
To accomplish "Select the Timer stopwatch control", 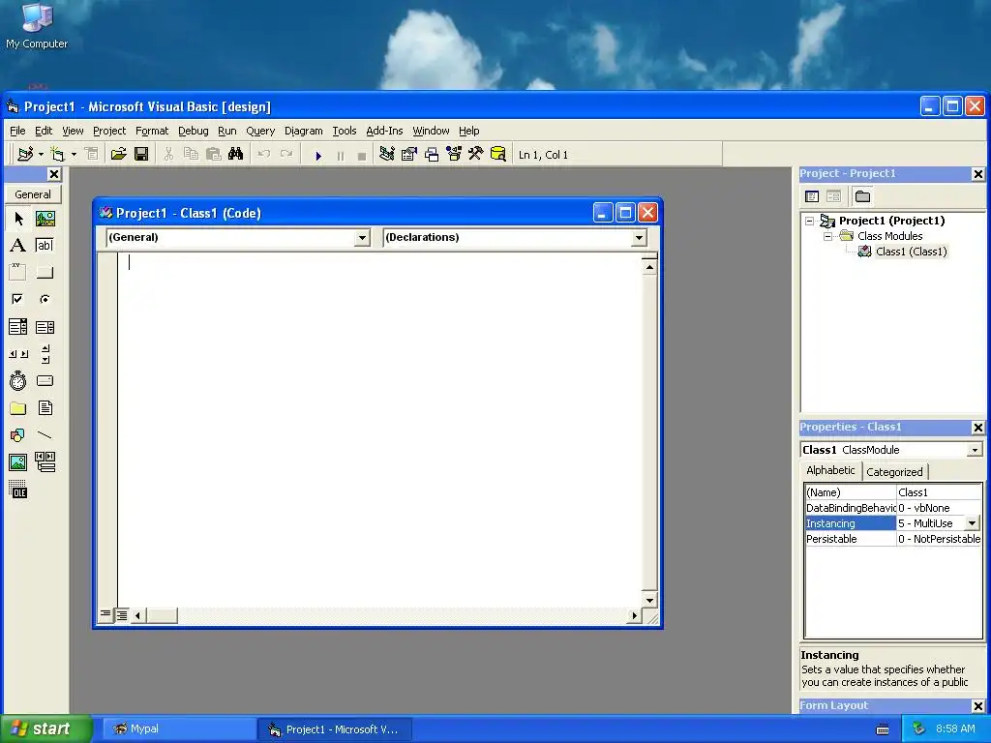I will pyautogui.click(x=18, y=381).
